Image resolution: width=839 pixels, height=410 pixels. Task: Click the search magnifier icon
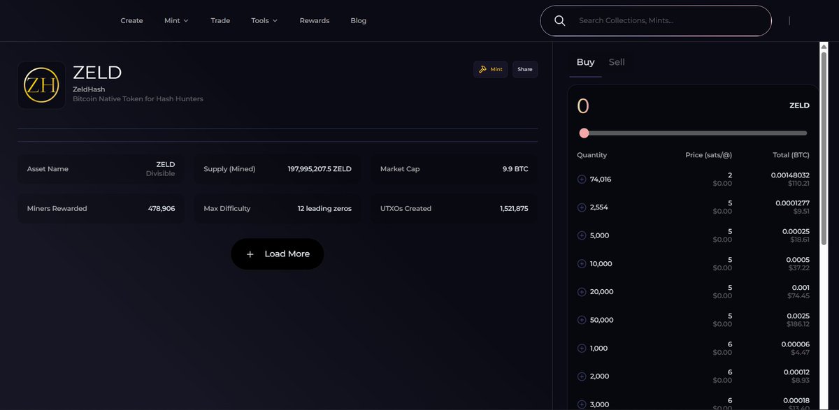[559, 20]
